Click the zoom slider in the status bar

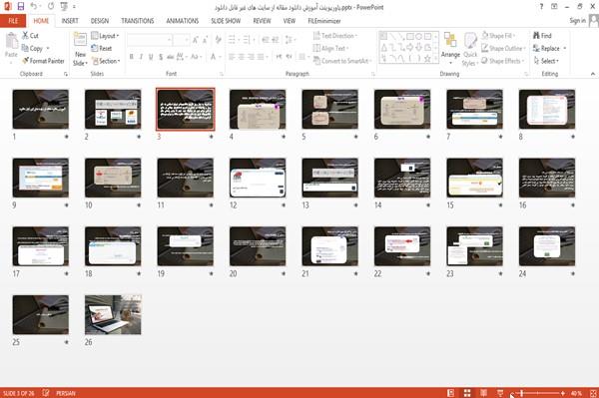(x=542, y=393)
